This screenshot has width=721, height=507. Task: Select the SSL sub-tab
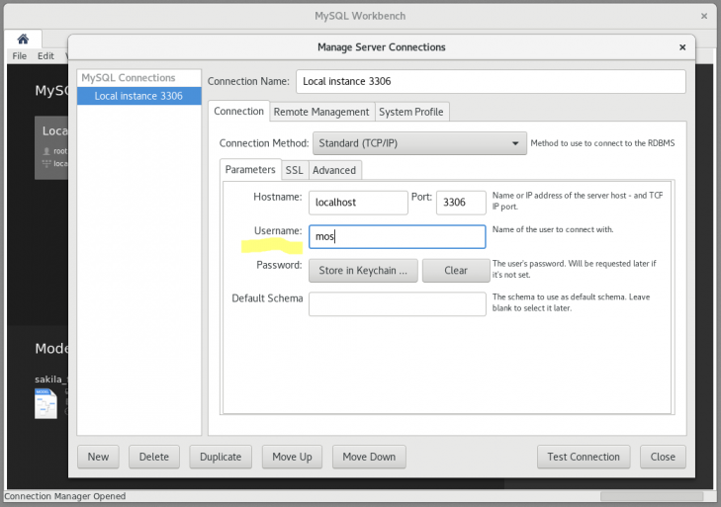295,170
